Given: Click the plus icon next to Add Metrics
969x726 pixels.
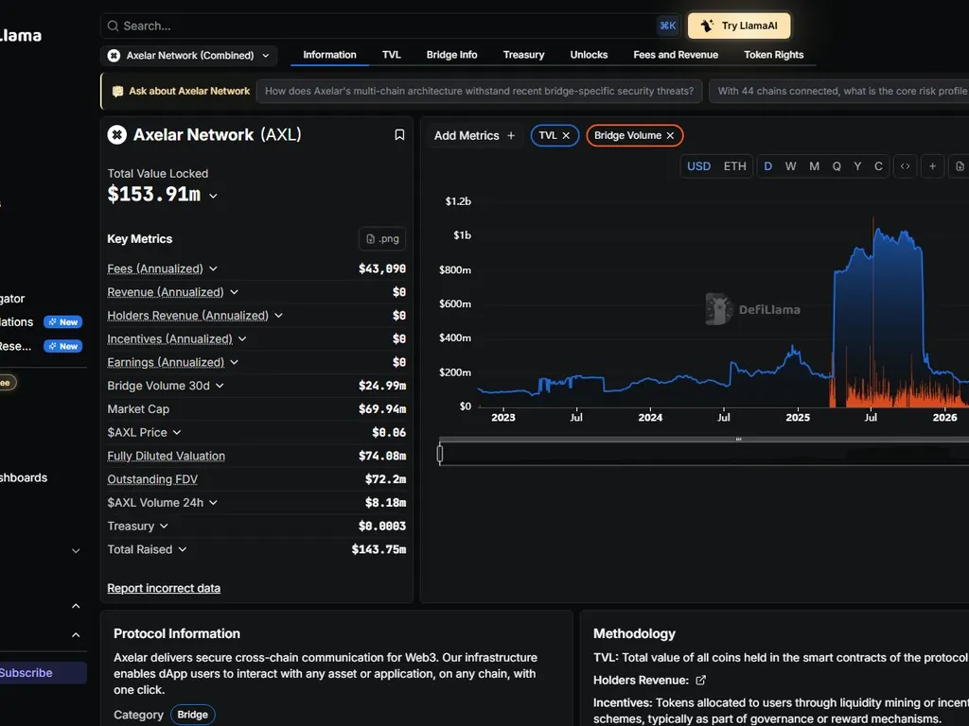Looking at the screenshot, I should click(x=510, y=136).
